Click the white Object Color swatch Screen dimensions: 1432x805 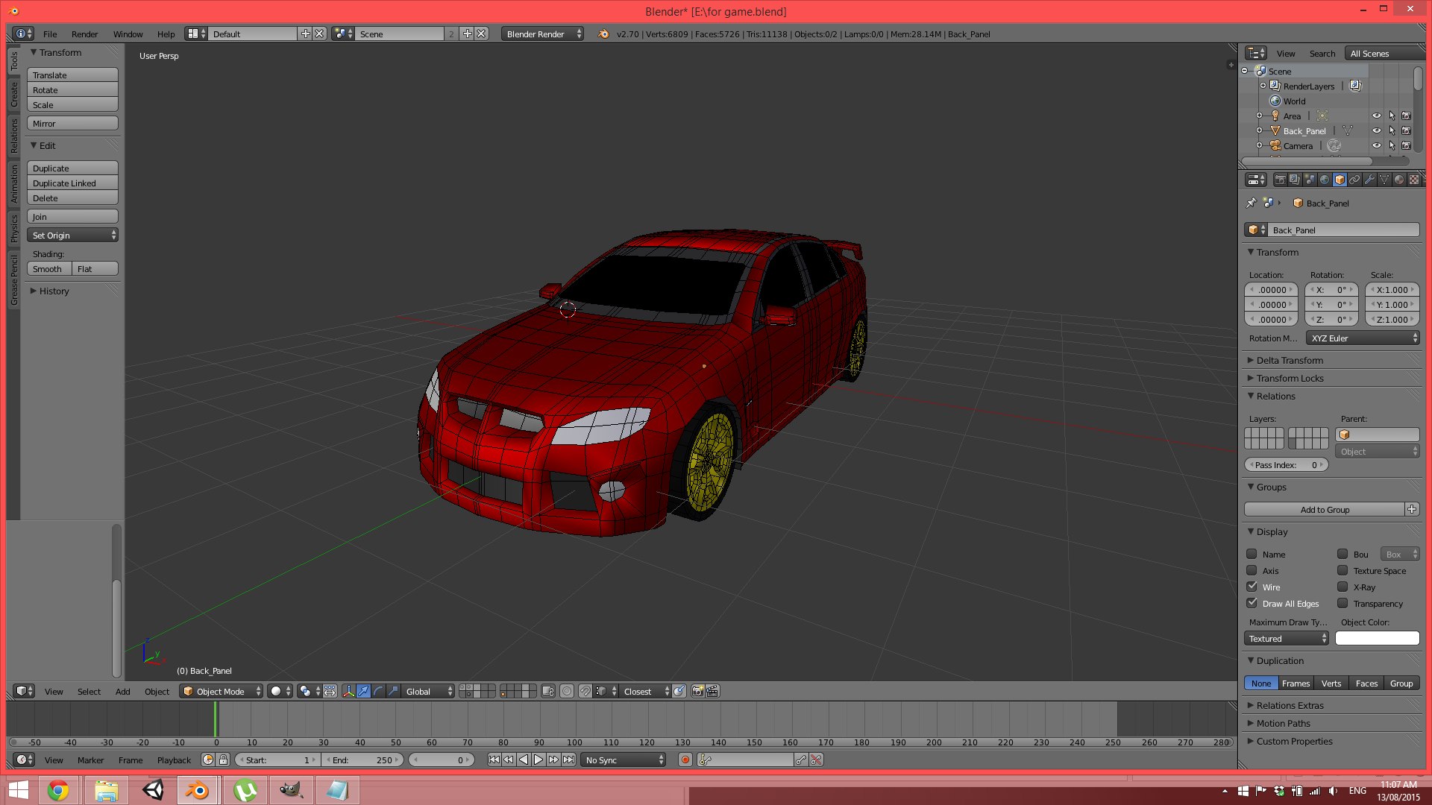pos(1377,638)
